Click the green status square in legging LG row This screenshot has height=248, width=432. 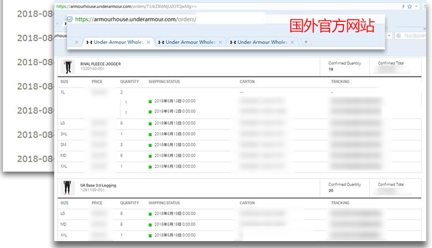(x=150, y=214)
